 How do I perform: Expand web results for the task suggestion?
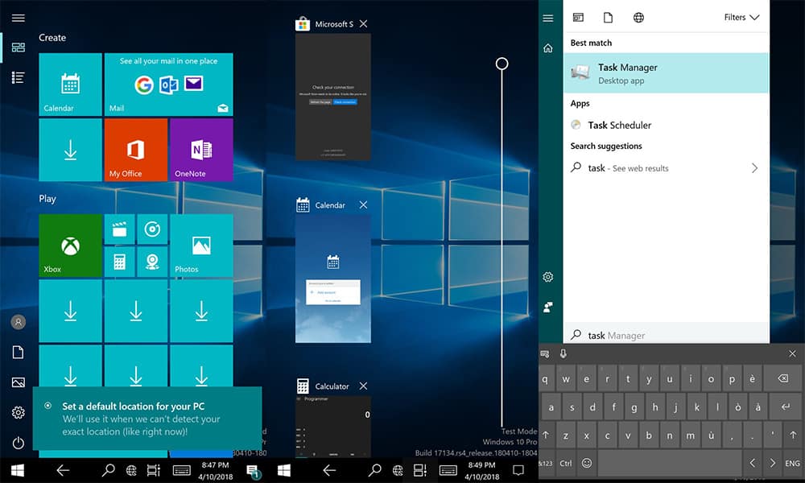(754, 168)
